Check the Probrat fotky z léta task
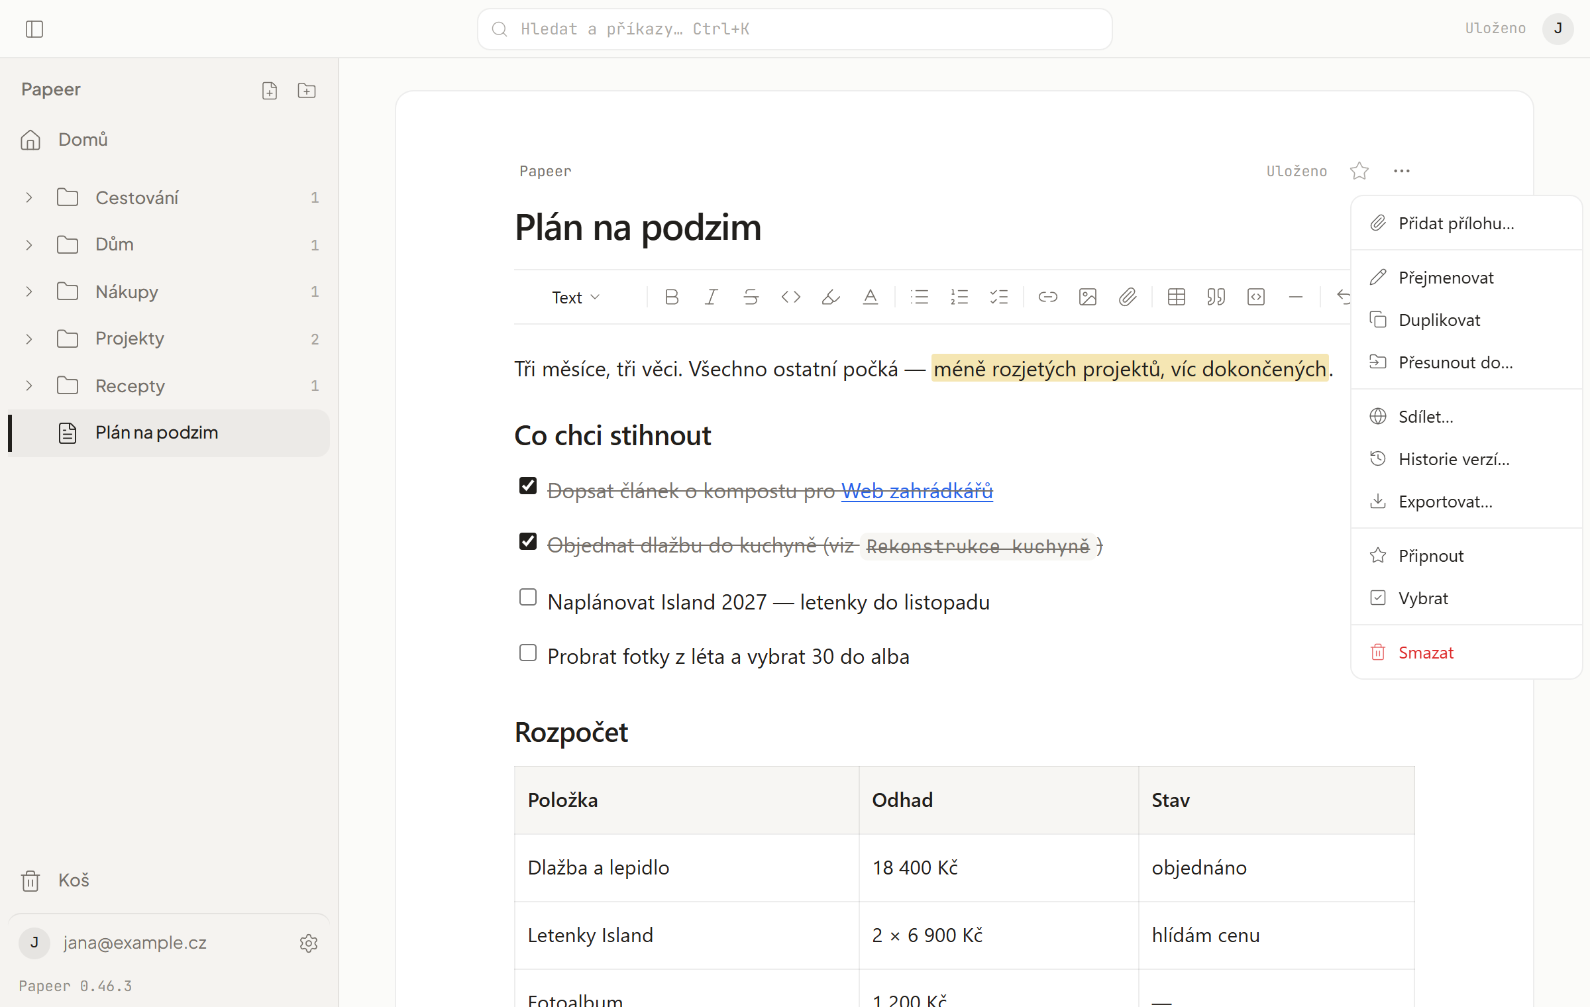Screen dimensions: 1590x1007 click(528, 653)
